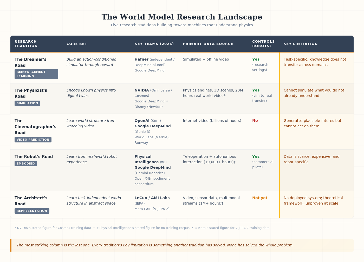364x262 pixels.
Task: Click 'OpenAI (Sora)' entry
Action: (x=148, y=121)
